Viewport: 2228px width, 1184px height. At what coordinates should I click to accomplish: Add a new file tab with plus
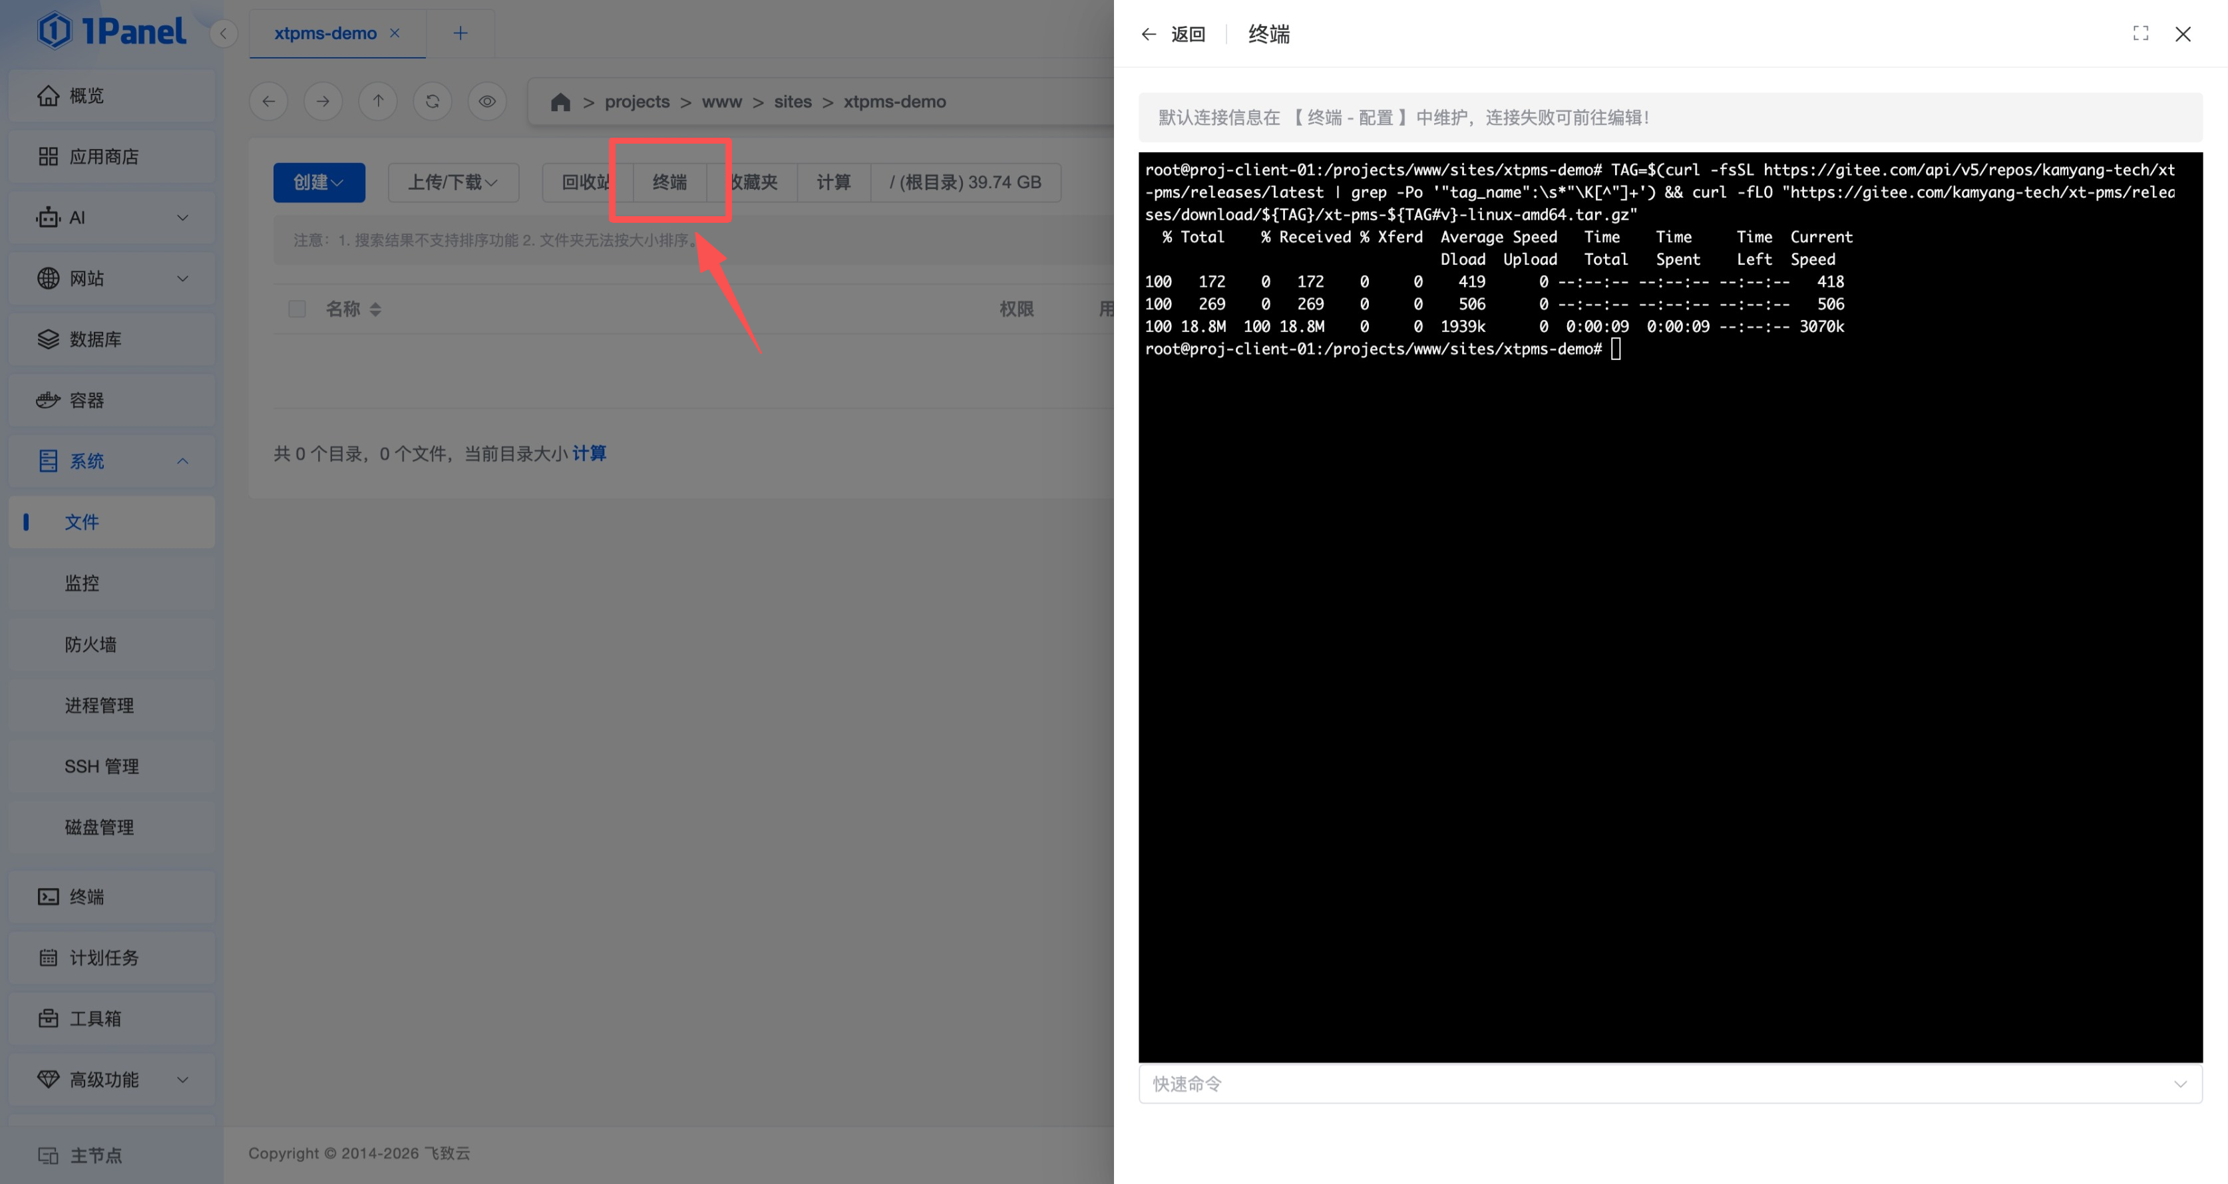460,33
